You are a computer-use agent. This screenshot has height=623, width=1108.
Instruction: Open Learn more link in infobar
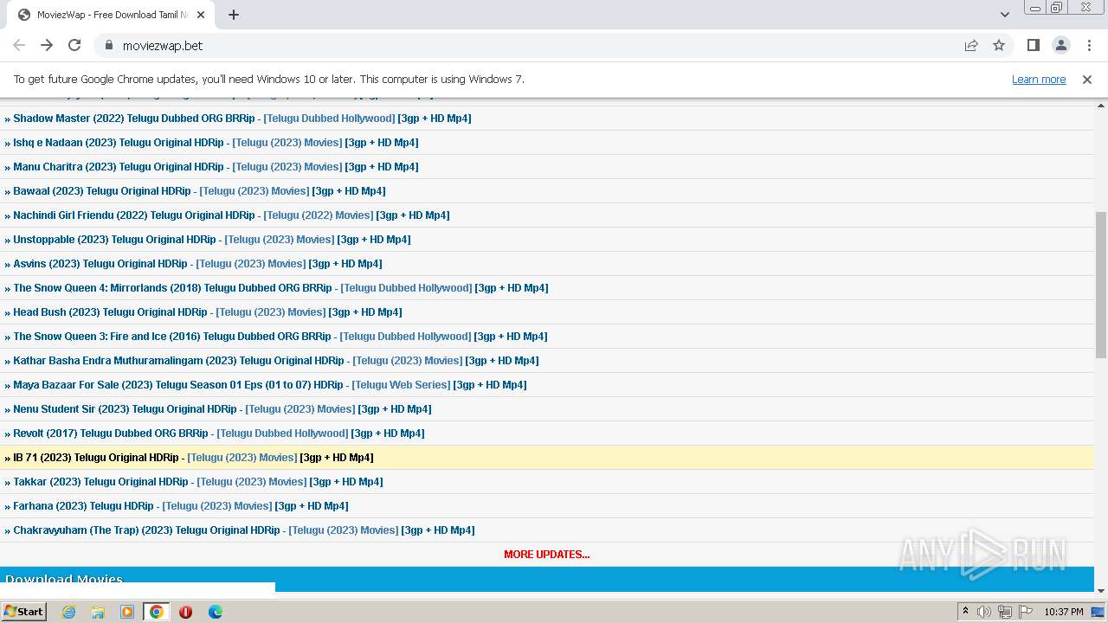[x=1039, y=79]
